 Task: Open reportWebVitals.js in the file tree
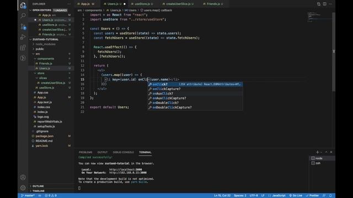tap(50, 122)
